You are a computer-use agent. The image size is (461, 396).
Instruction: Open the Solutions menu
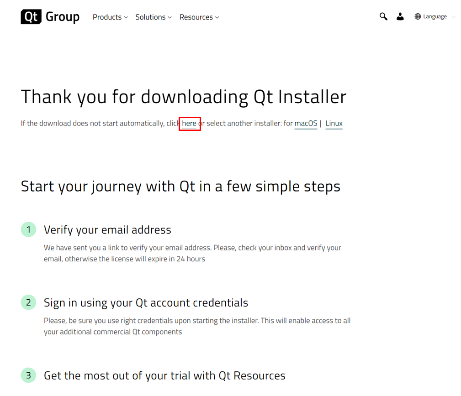pyautogui.click(x=150, y=17)
